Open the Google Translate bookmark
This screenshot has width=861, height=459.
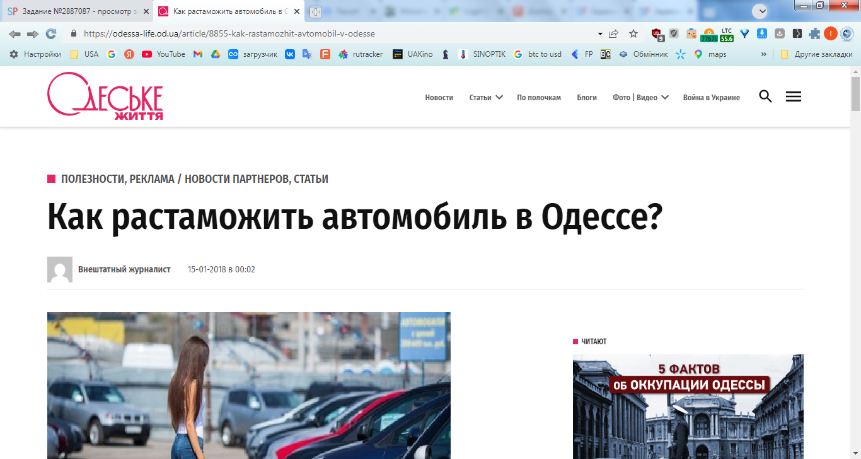tap(307, 54)
